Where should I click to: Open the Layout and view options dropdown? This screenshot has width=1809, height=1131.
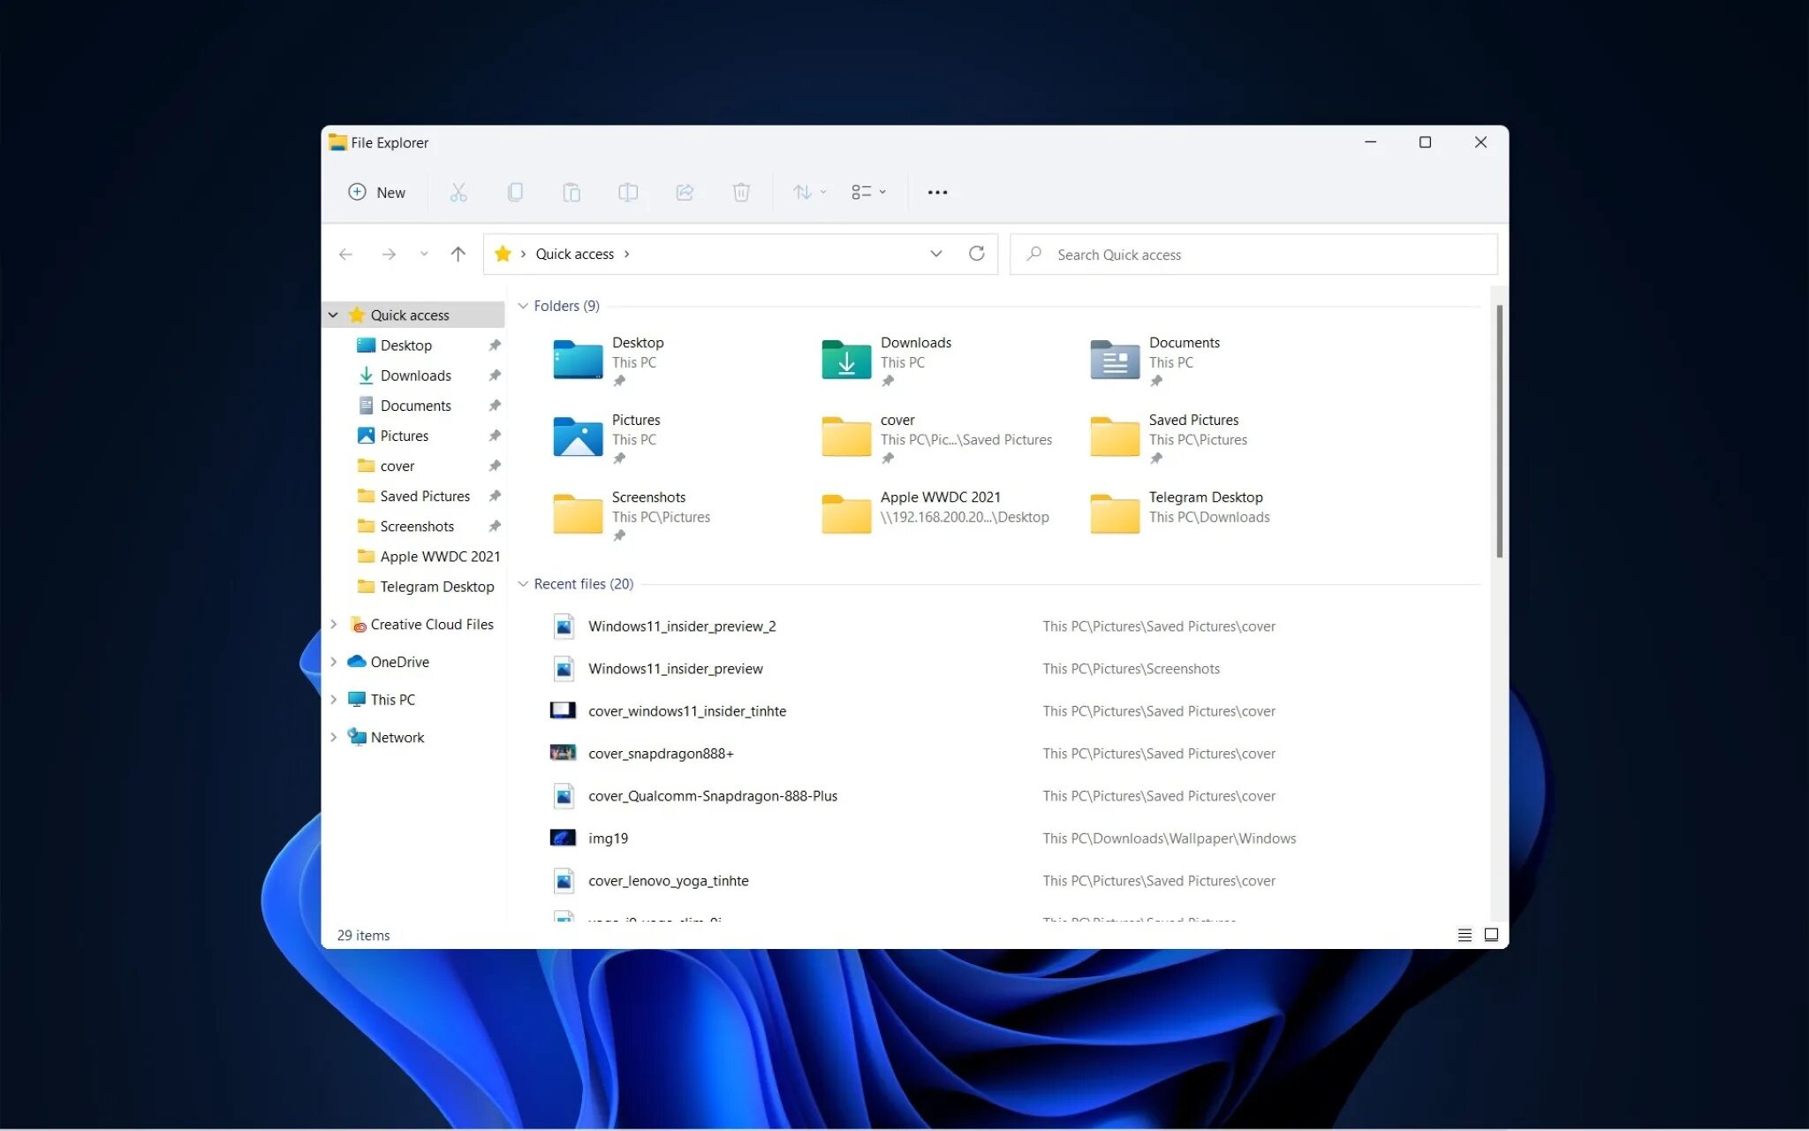(868, 192)
